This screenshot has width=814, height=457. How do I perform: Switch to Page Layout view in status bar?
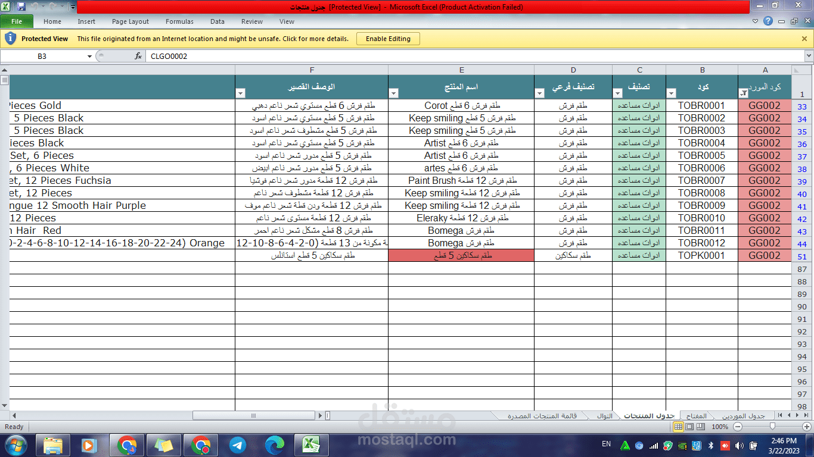pos(690,427)
